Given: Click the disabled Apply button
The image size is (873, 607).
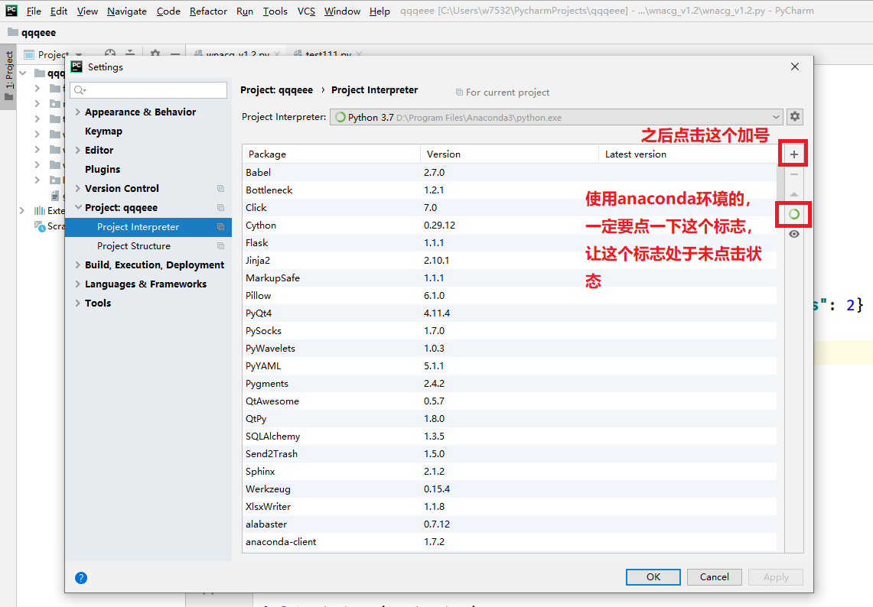Looking at the screenshot, I should [776, 577].
